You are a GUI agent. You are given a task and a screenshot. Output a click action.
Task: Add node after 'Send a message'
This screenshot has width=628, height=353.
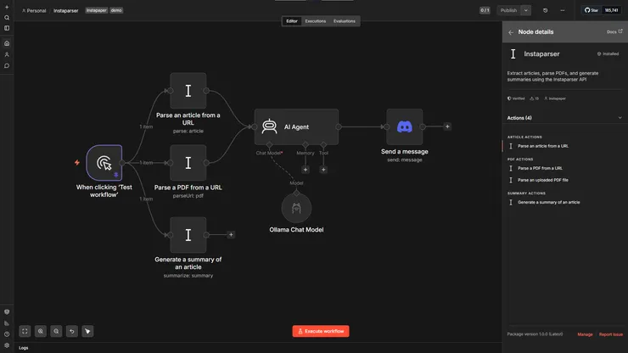447,126
